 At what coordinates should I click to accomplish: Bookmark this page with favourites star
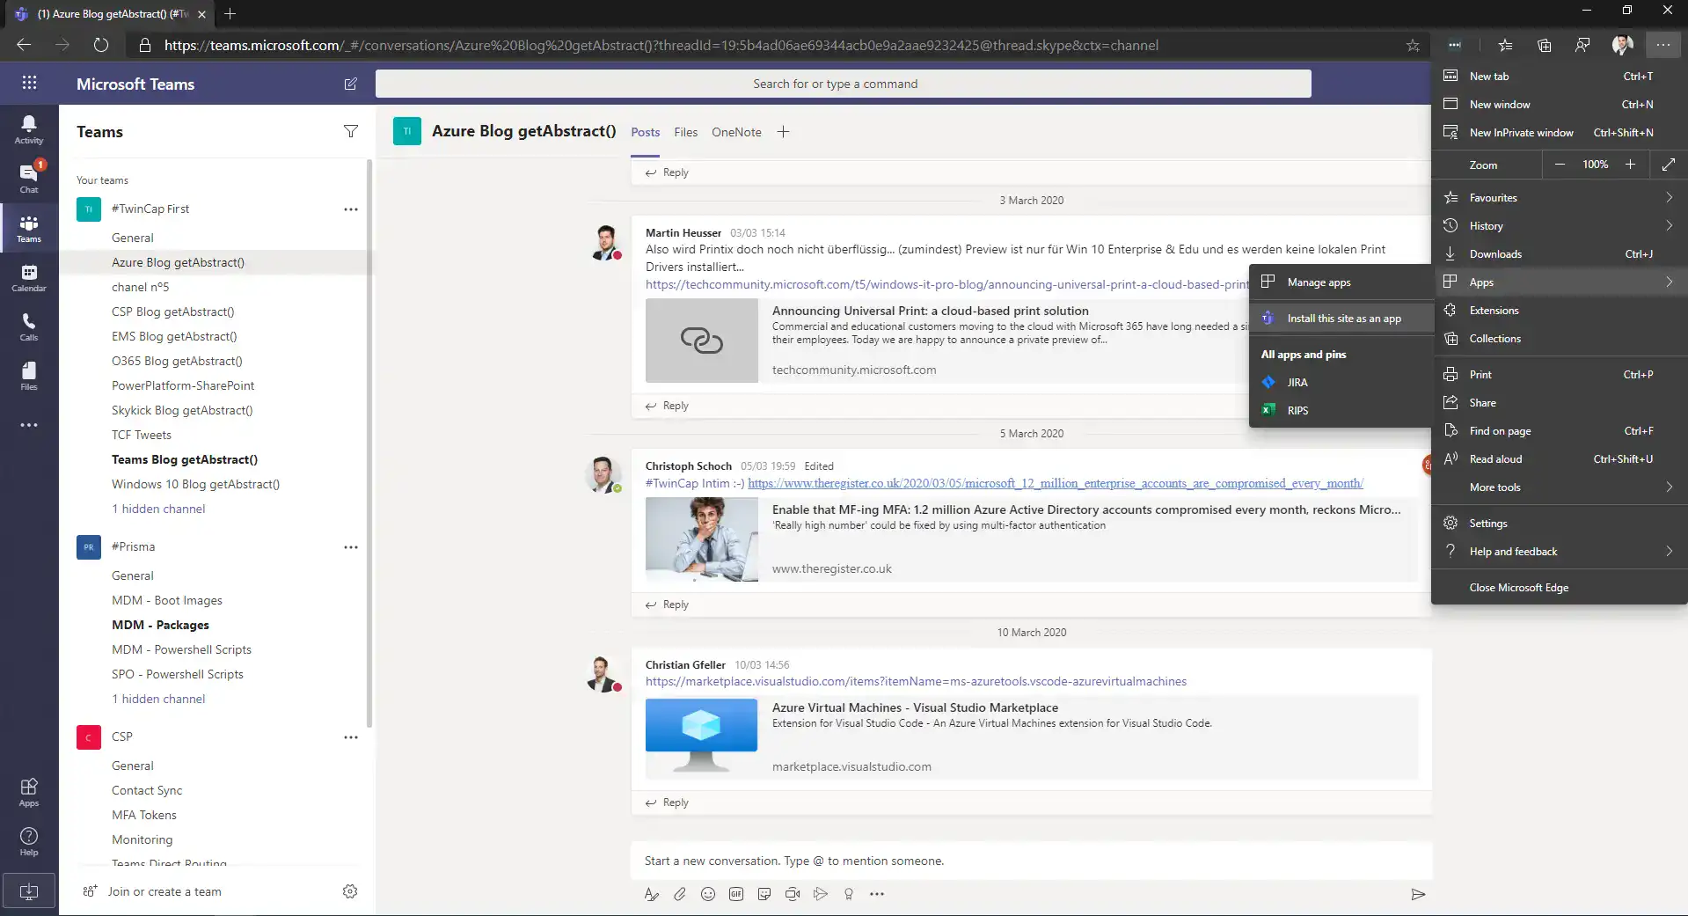coord(1413,45)
